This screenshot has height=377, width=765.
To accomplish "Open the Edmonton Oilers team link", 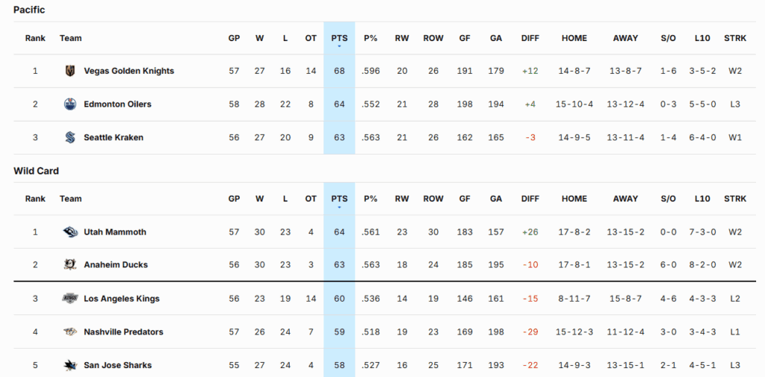I will point(117,105).
